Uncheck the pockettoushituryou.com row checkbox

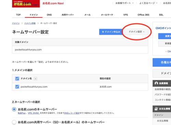coord(17,87)
